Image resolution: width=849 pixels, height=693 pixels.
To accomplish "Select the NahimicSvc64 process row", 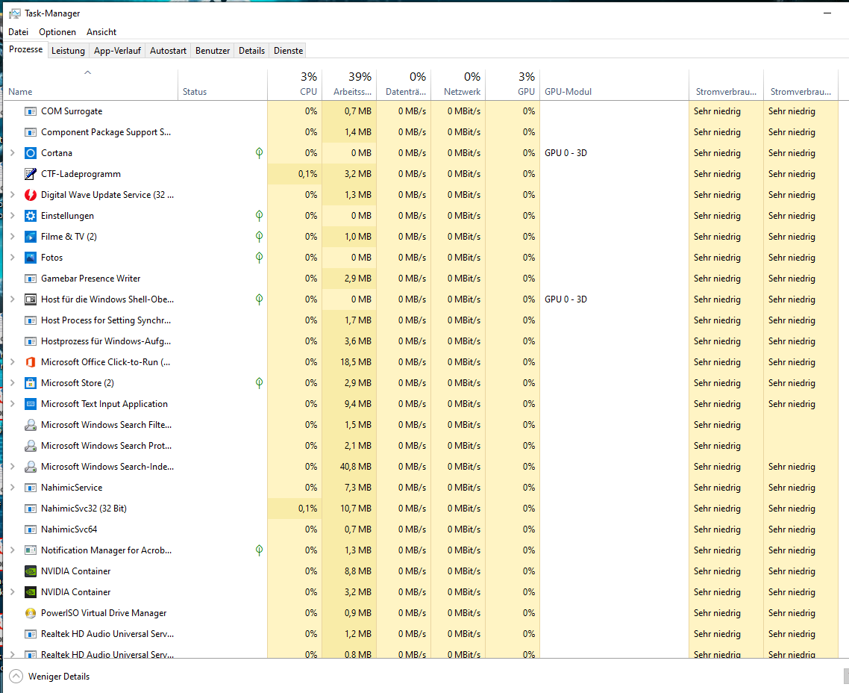I will (422, 529).
